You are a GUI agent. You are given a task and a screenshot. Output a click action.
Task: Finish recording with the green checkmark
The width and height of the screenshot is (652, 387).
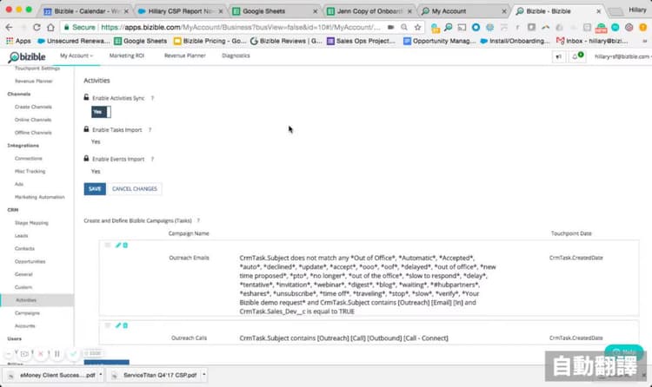pos(73,354)
